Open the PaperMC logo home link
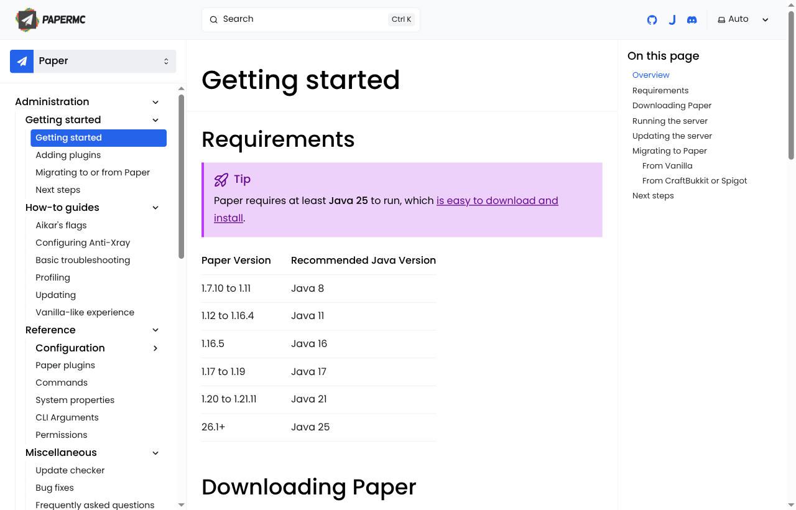The image size is (796, 510). coord(51,20)
